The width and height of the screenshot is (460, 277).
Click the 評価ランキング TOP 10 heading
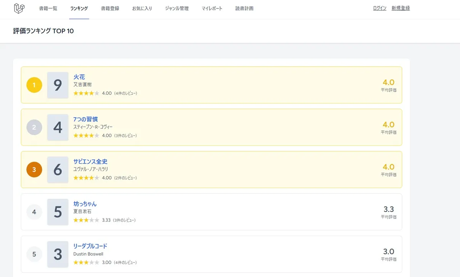tap(43, 31)
